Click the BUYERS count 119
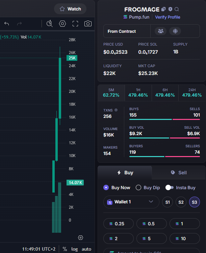 point(132,152)
